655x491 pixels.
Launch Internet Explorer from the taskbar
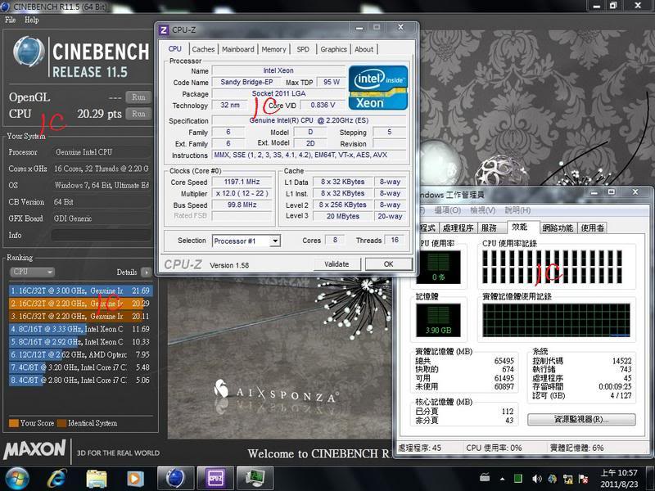(56, 479)
